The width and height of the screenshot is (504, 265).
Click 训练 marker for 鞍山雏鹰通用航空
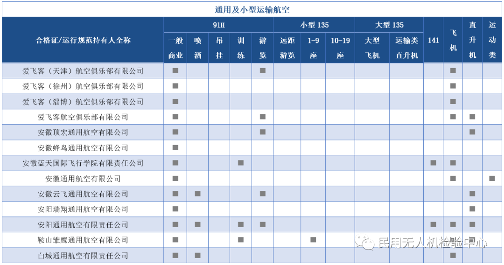(241, 240)
